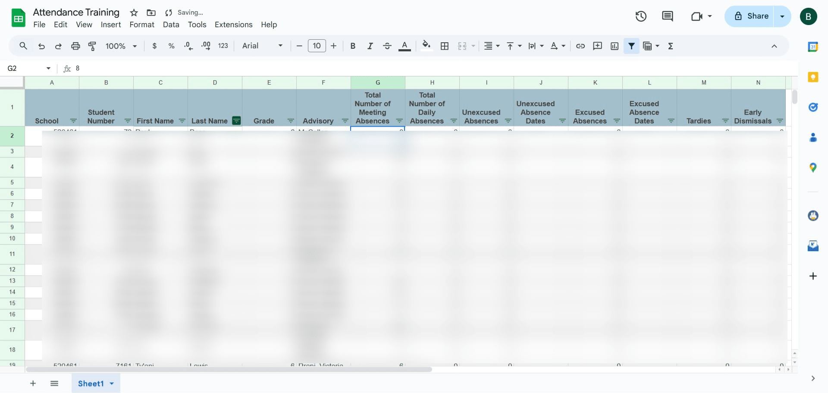Open the Edit menu
Image resolution: width=828 pixels, height=393 pixels.
(60, 25)
